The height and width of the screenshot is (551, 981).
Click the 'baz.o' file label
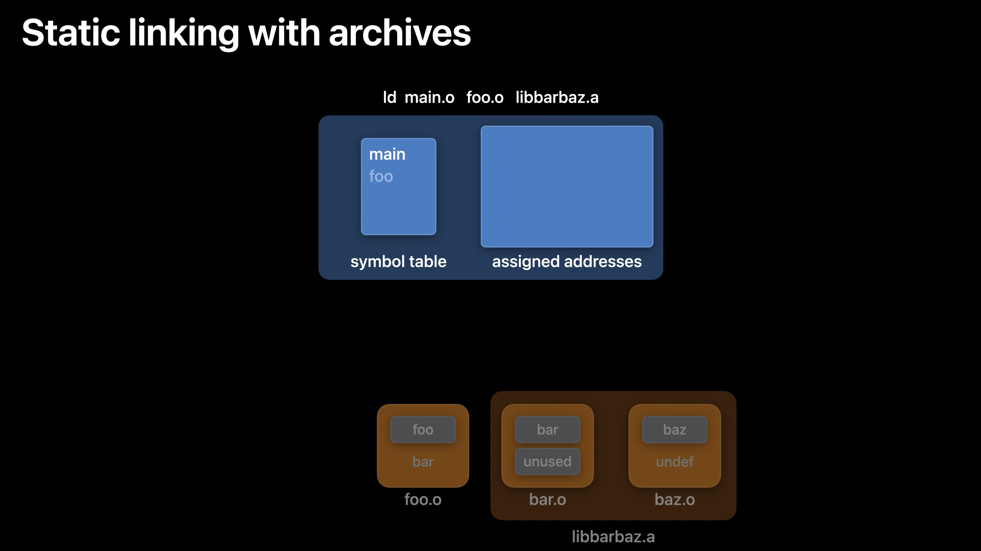pyautogui.click(x=674, y=500)
